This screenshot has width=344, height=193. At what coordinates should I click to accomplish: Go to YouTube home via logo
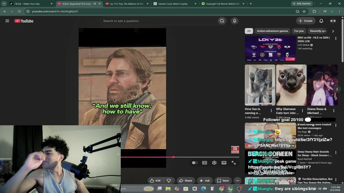coord(24,21)
